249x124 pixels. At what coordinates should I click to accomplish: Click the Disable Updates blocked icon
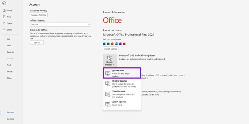click(108, 83)
